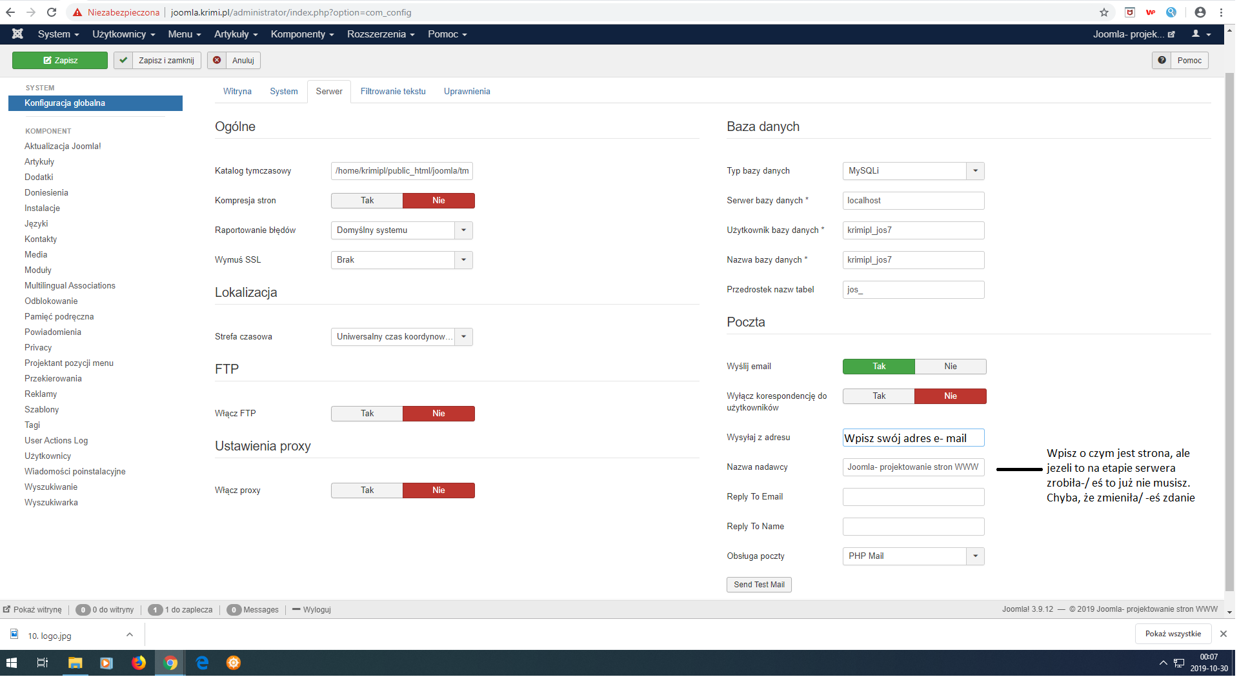
Task: Reload the page with the refresh icon
Action: pos(52,12)
